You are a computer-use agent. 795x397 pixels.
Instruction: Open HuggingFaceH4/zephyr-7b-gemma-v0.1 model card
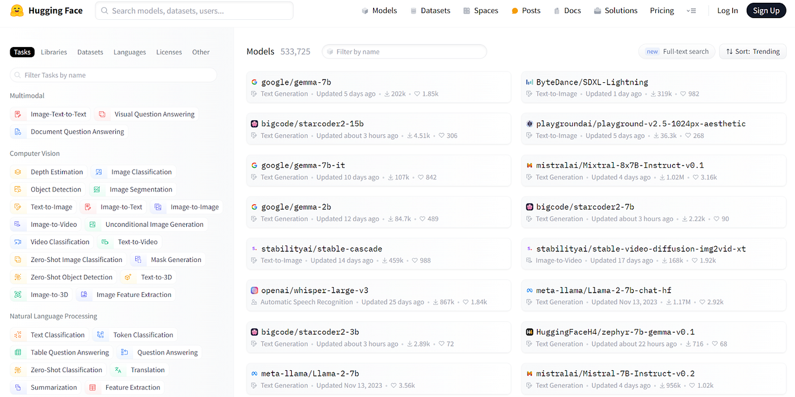point(654,337)
